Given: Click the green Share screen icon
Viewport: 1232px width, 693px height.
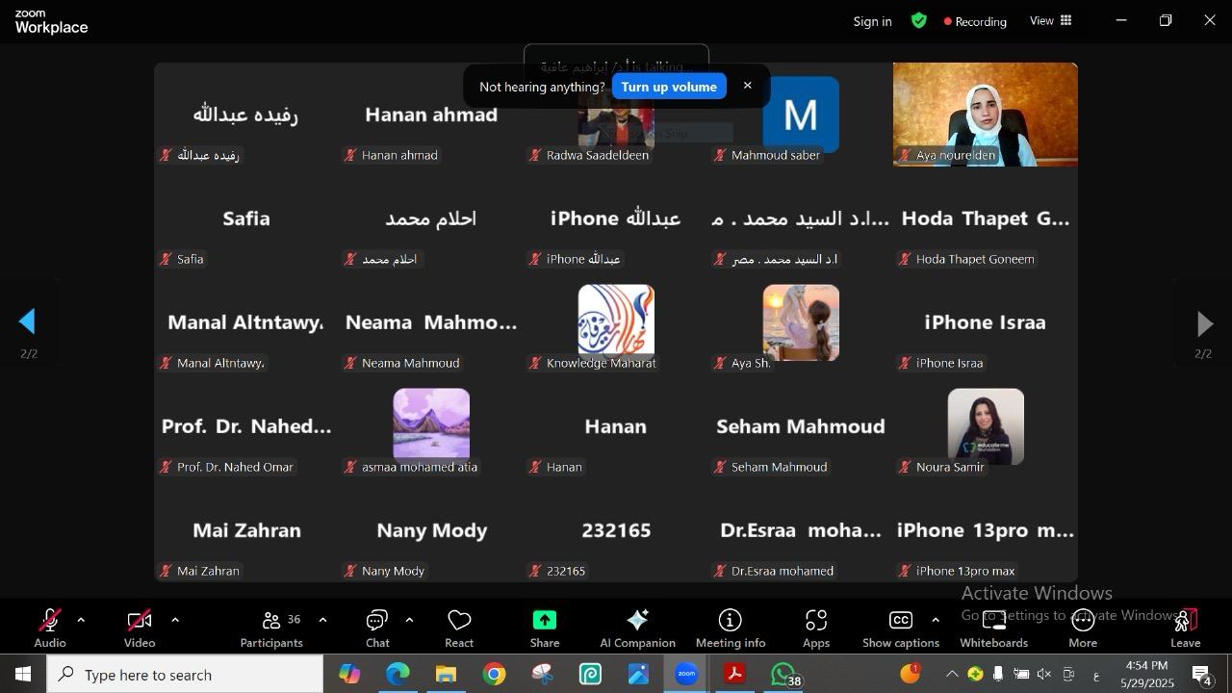Looking at the screenshot, I should point(544,621).
